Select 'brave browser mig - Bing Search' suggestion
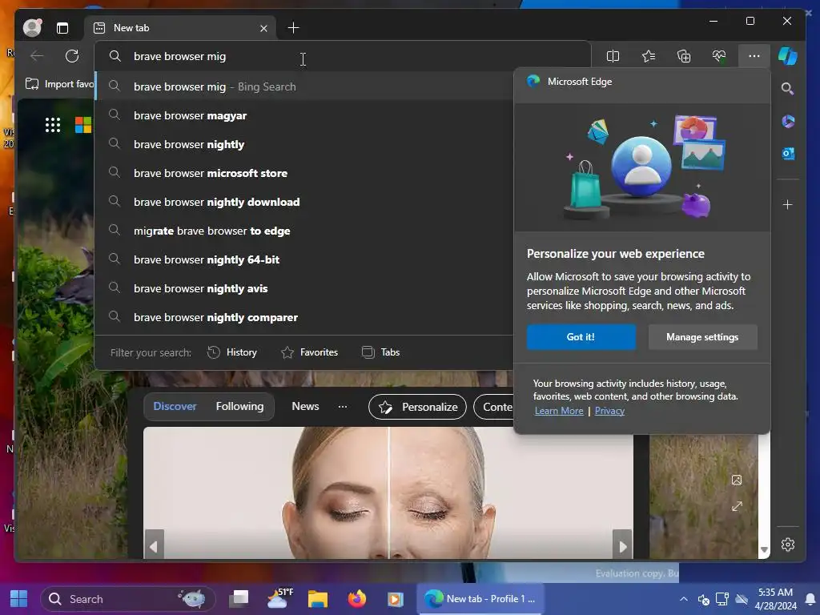 (x=304, y=86)
